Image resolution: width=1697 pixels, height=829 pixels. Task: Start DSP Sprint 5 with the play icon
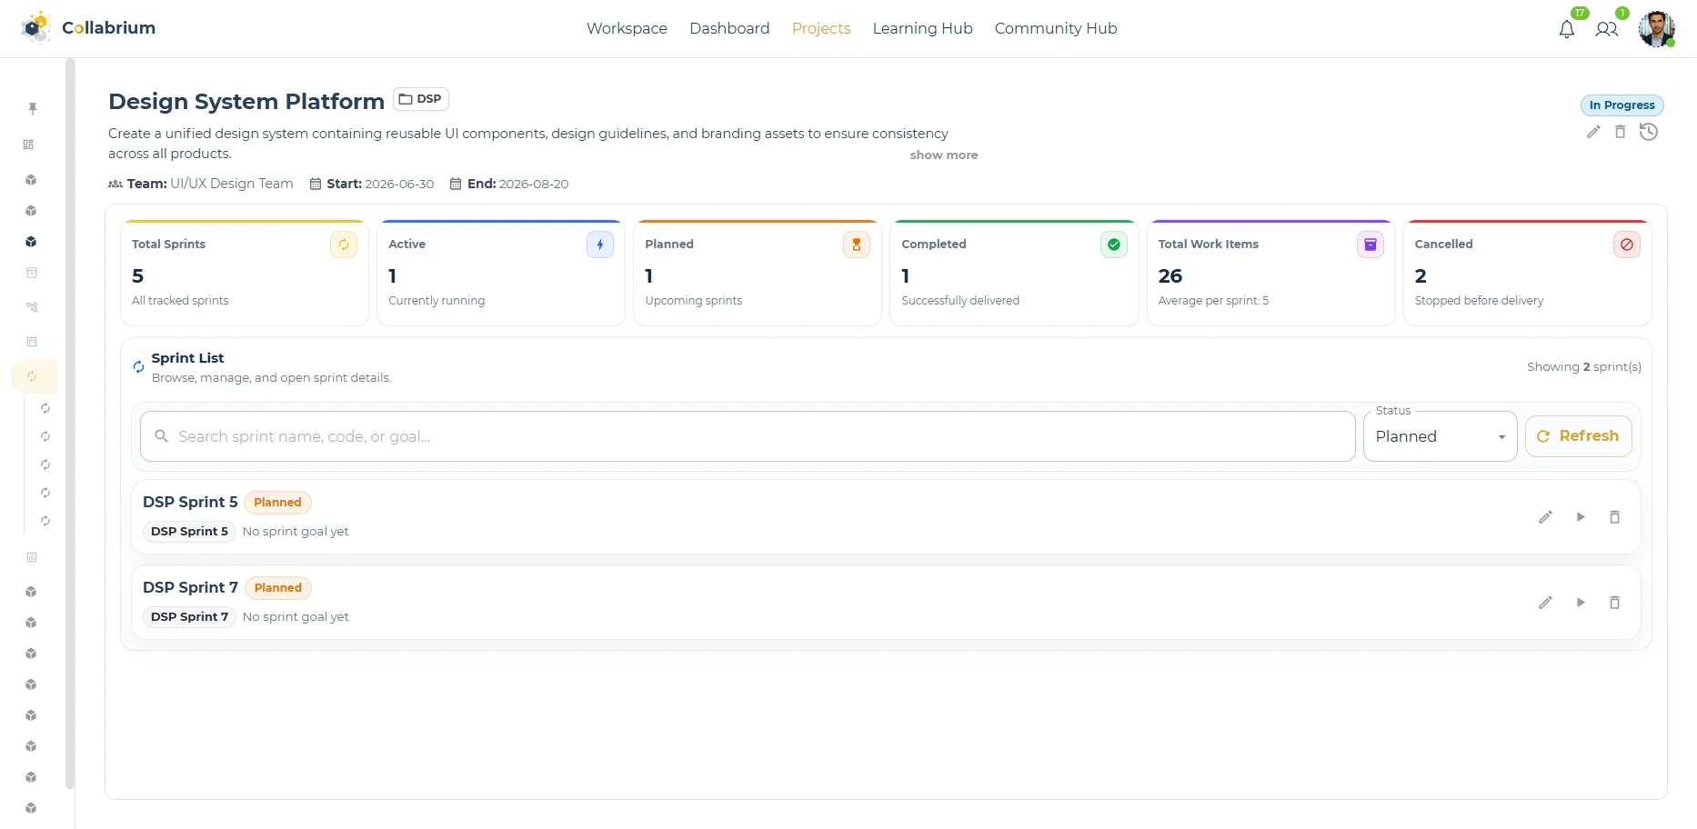(1581, 517)
